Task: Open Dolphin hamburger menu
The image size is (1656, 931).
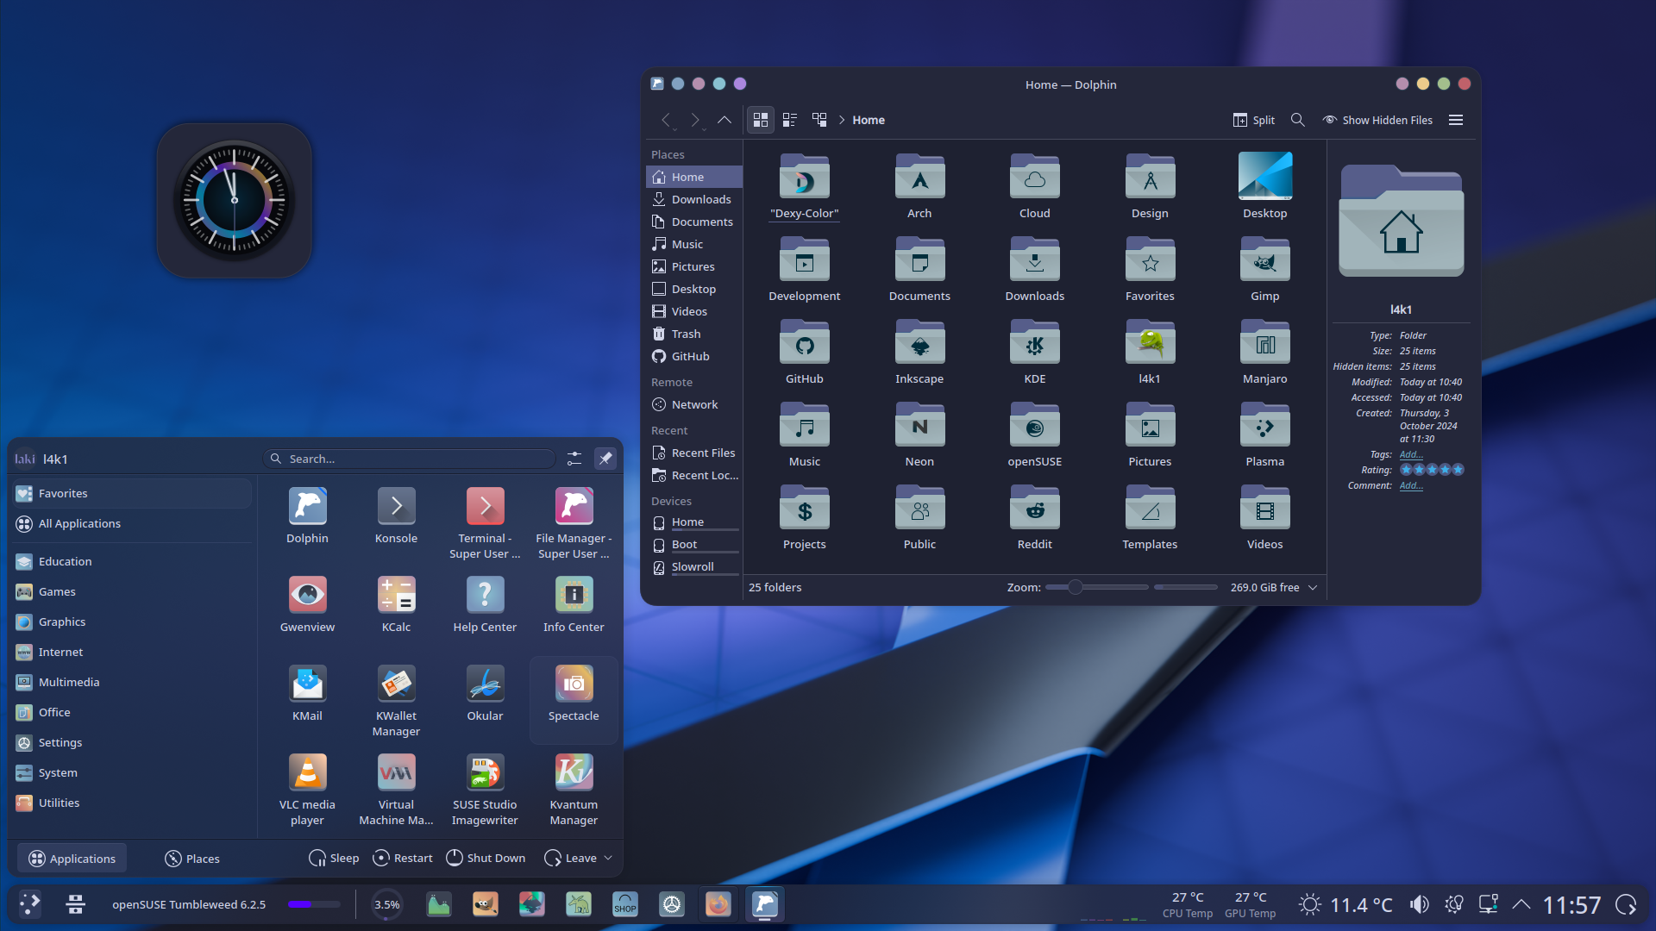Action: click(1456, 120)
